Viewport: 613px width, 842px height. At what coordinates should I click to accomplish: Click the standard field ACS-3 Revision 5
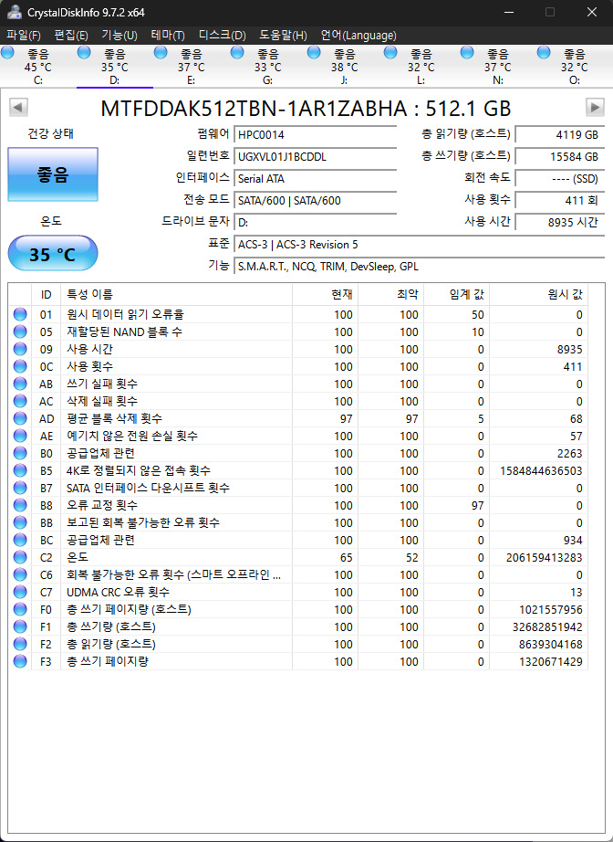point(420,245)
